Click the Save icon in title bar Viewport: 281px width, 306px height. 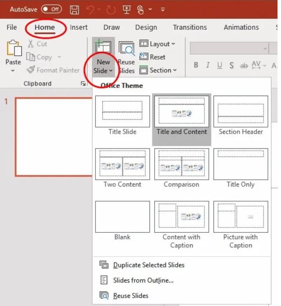click(74, 9)
